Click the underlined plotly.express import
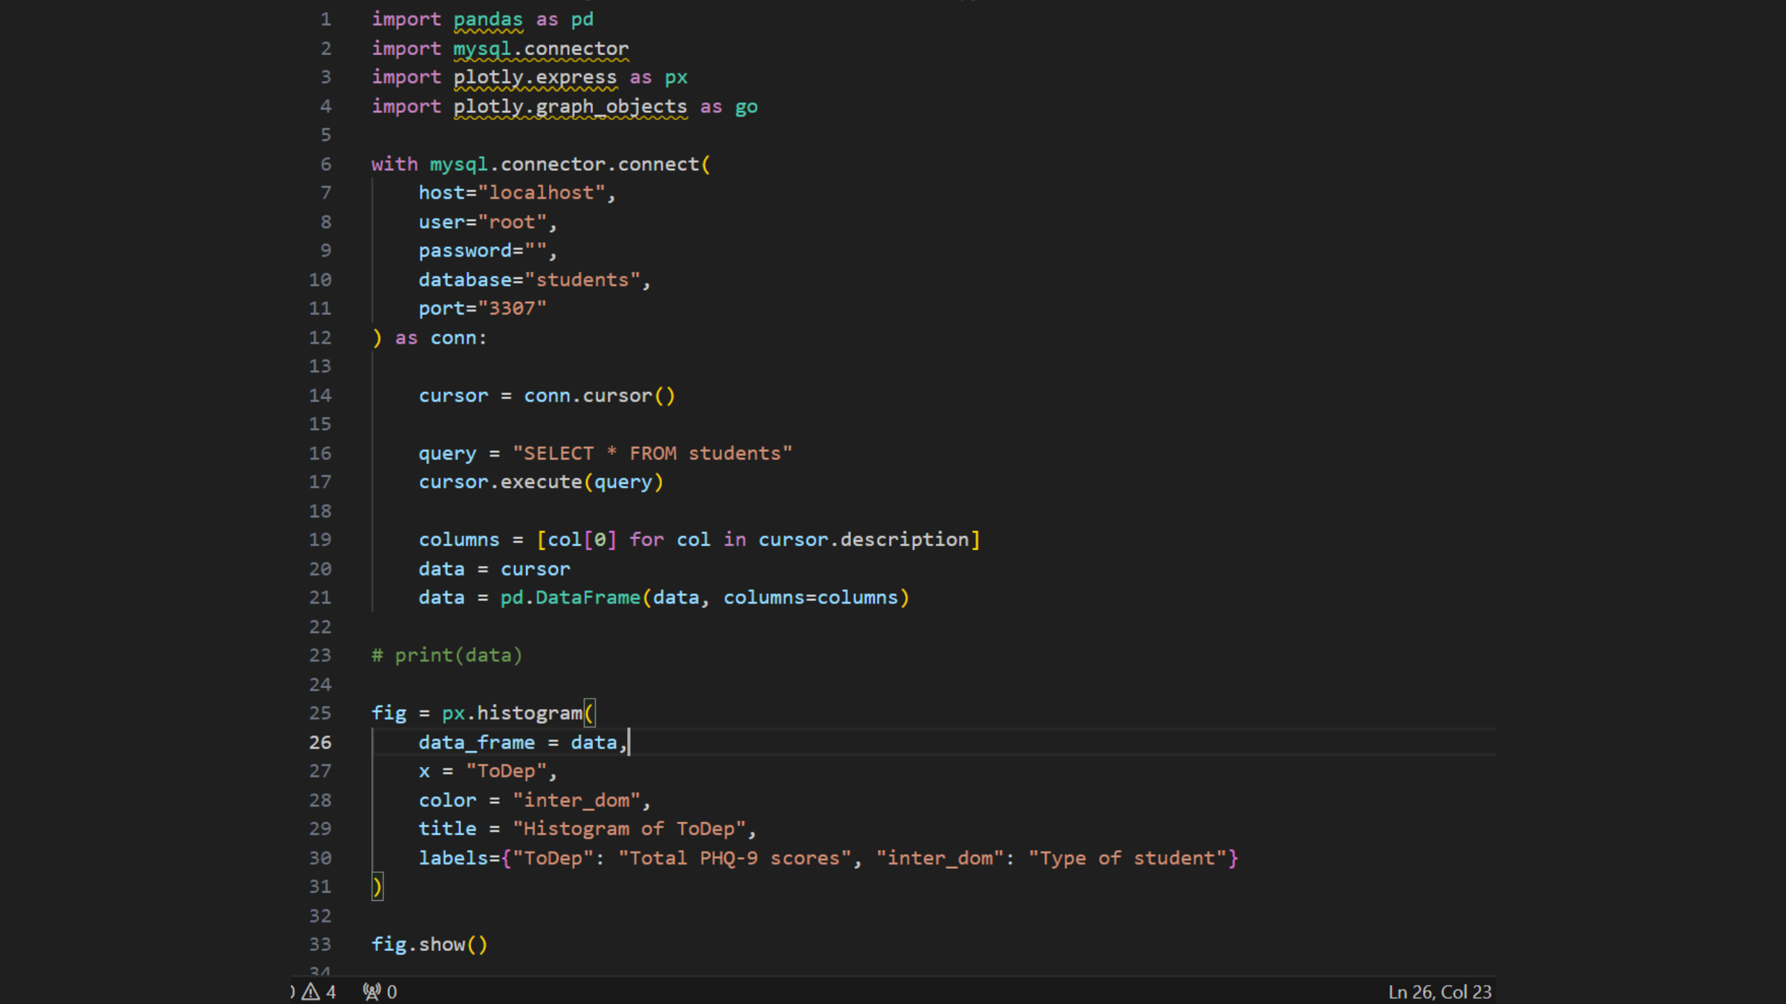Screen dimensions: 1786x1004 [535, 77]
